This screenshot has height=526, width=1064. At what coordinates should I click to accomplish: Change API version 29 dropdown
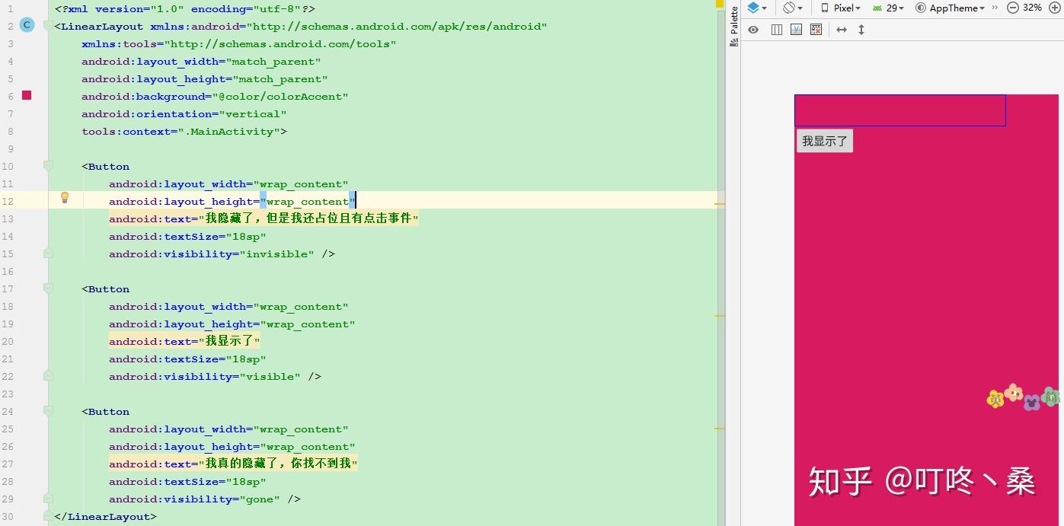(x=888, y=8)
